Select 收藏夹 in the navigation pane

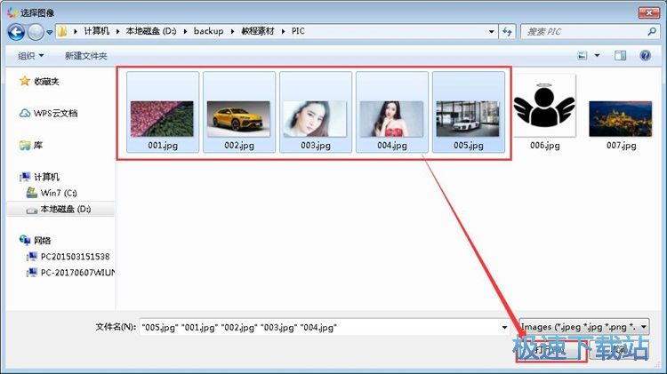pos(46,81)
